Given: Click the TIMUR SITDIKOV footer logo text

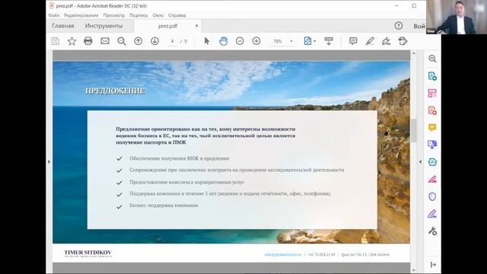Looking at the screenshot, I should (88, 253).
